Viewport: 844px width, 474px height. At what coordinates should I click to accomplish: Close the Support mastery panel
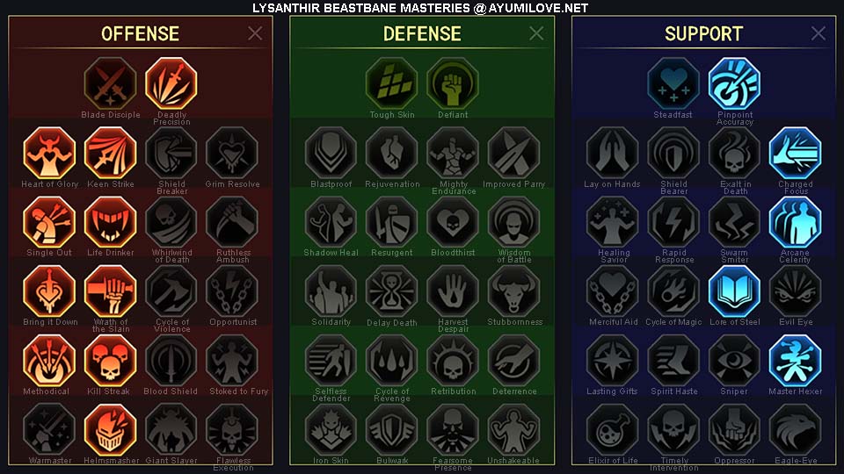pyautogui.click(x=819, y=33)
